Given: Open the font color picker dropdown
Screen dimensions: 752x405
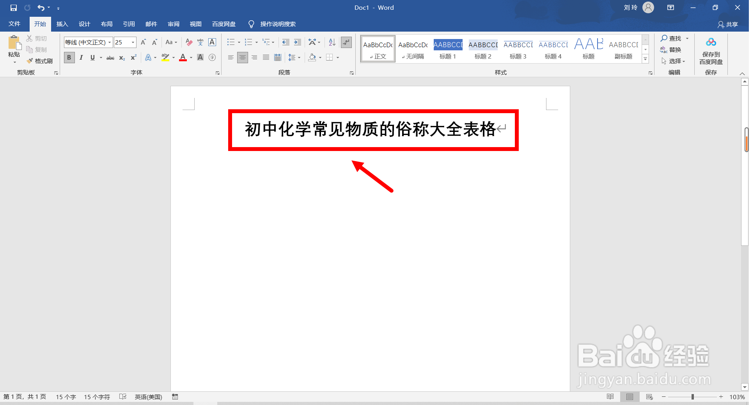Looking at the screenshot, I should click(191, 57).
